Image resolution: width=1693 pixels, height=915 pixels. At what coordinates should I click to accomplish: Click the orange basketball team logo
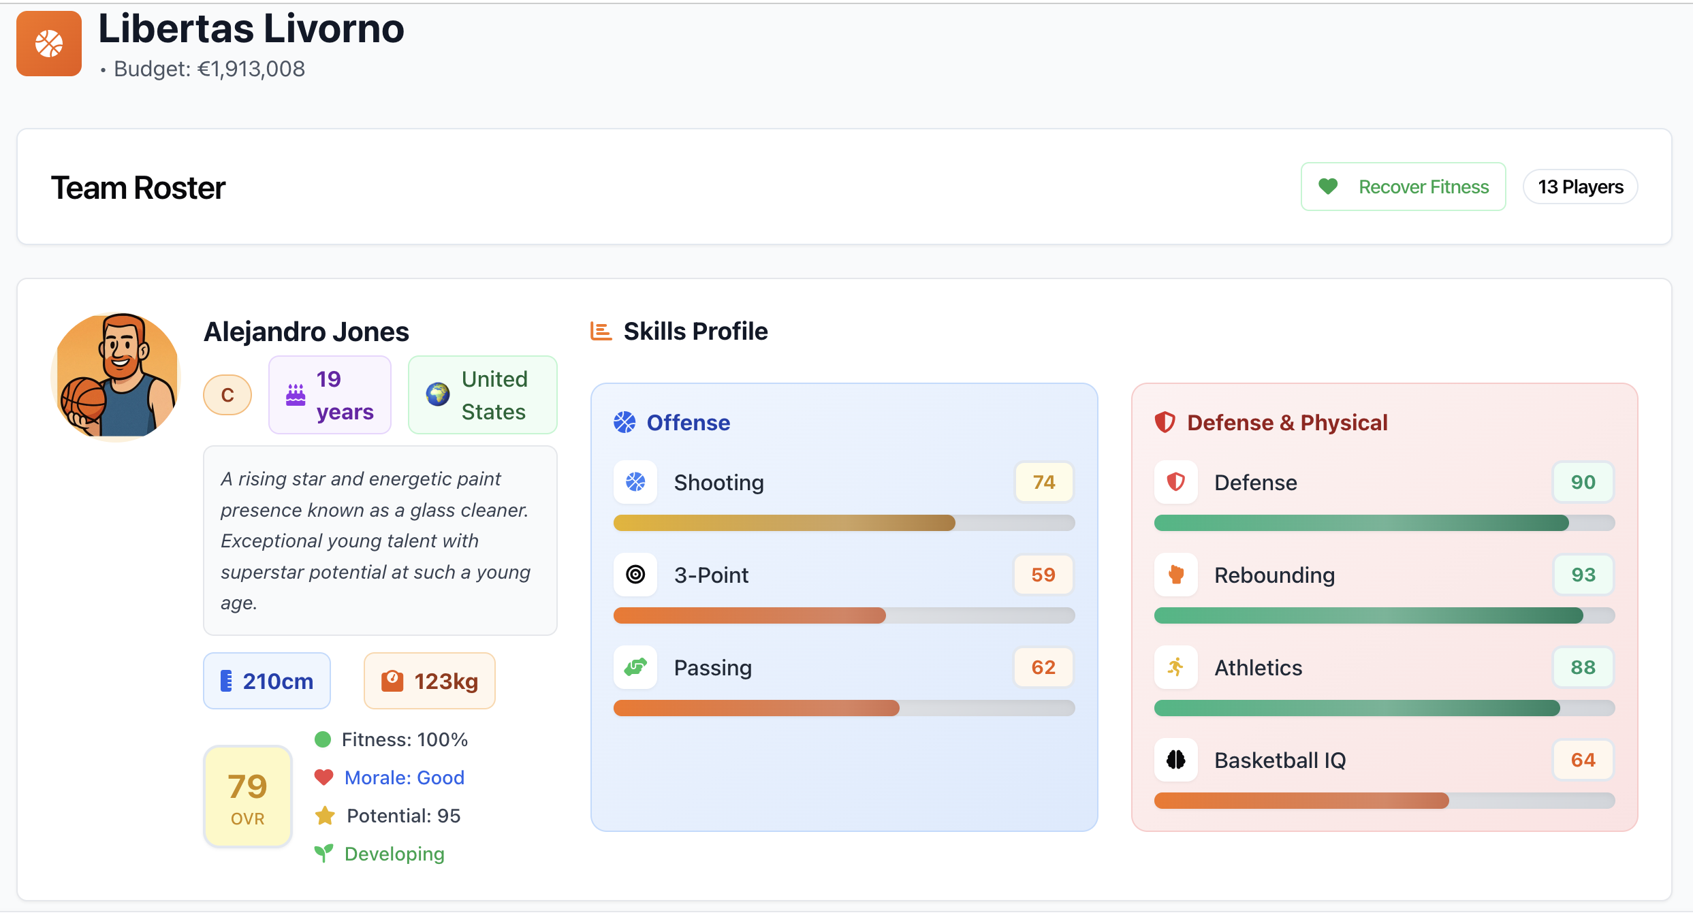tap(49, 44)
